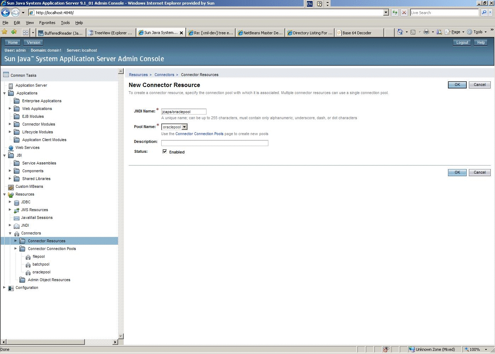Viewport: 495px width, 354px height.
Task: Open the Quick Tabs grid icon
Action: [25, 33]
